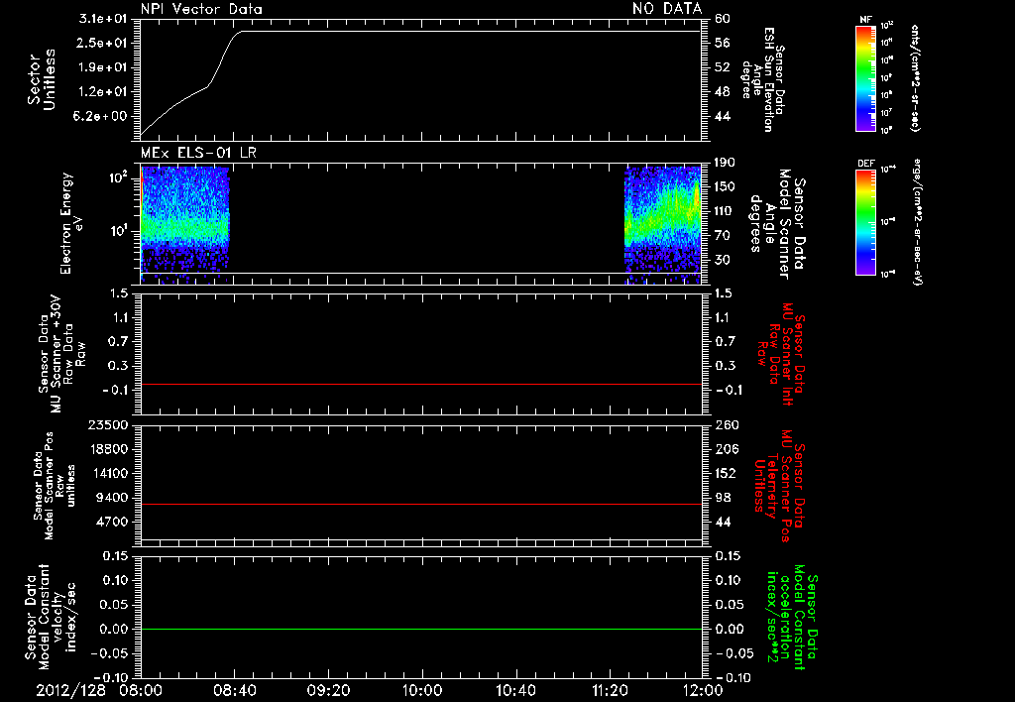Screen dimensions: 1015x702
Task: Click the "Sector Unitless" axis label
Action: pyautogui.click(x=42, y=79)
